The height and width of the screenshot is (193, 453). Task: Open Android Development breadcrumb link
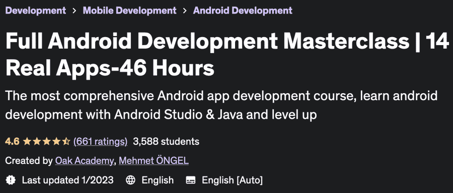point(243,11)
